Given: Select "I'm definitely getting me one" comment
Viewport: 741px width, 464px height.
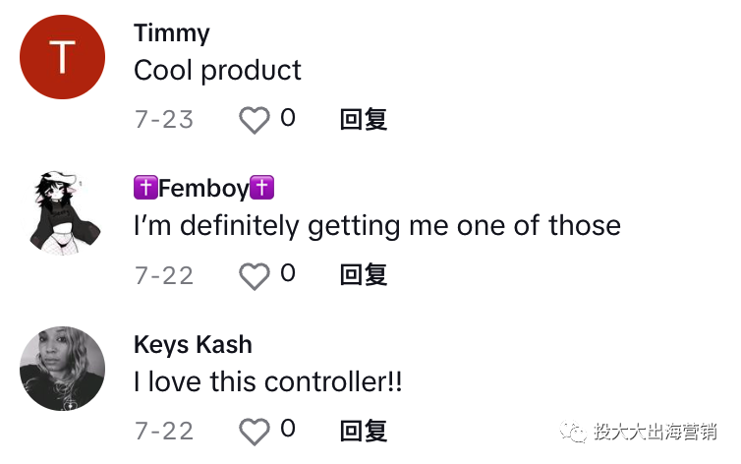Looking at the screenshot, I should tap(377, 226).
